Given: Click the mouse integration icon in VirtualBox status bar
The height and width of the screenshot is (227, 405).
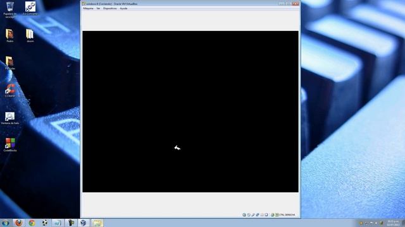Looking at the screenshot, I should point(272,214).
